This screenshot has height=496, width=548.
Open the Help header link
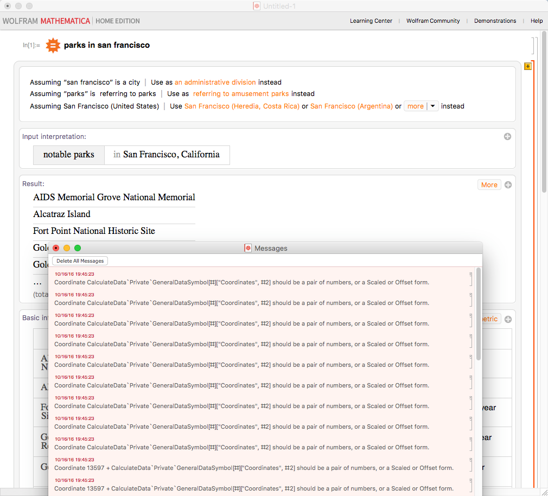(x=537, y=21)
